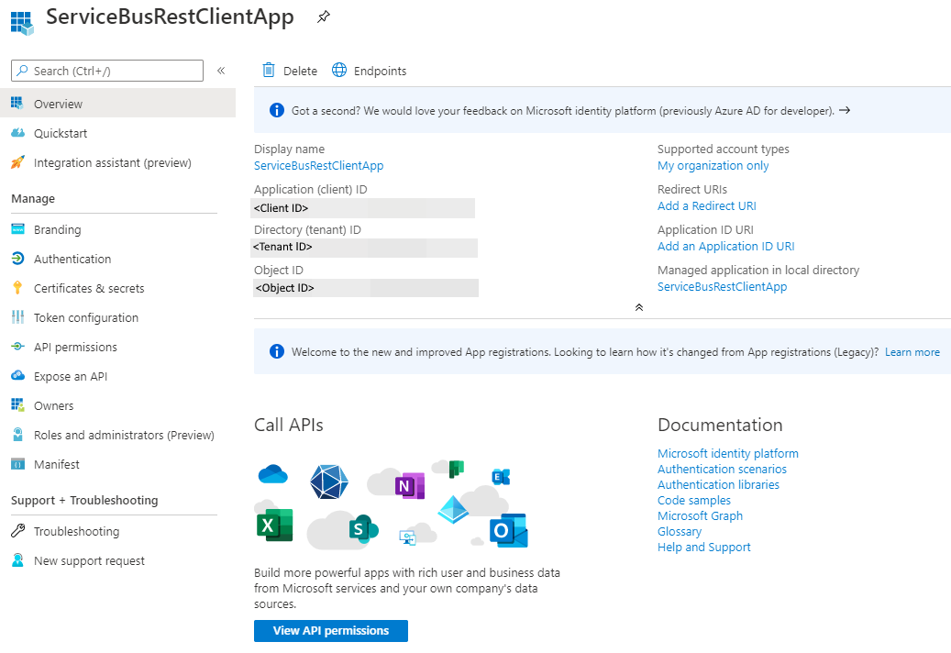Open Roles and administrators (Preview)

click(125, 435)
